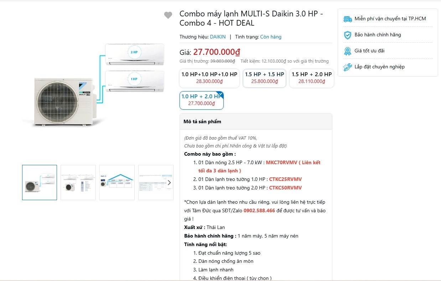The image size is (441, 281).
Task: Open the DAIKIN brand link
Action: 218,37
